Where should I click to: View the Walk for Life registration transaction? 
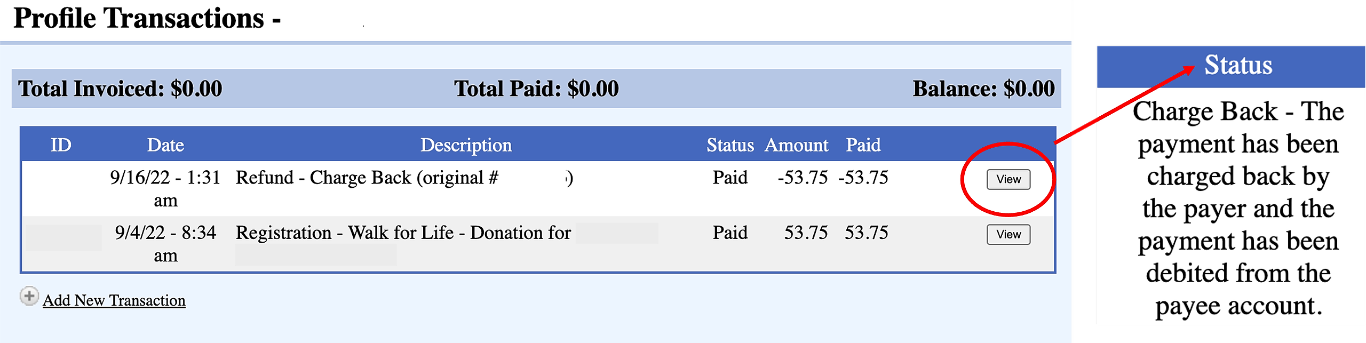[1008, 234]
